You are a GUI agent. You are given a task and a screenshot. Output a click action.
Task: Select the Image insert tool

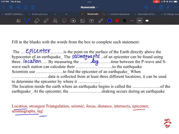(x=82, y=21)
